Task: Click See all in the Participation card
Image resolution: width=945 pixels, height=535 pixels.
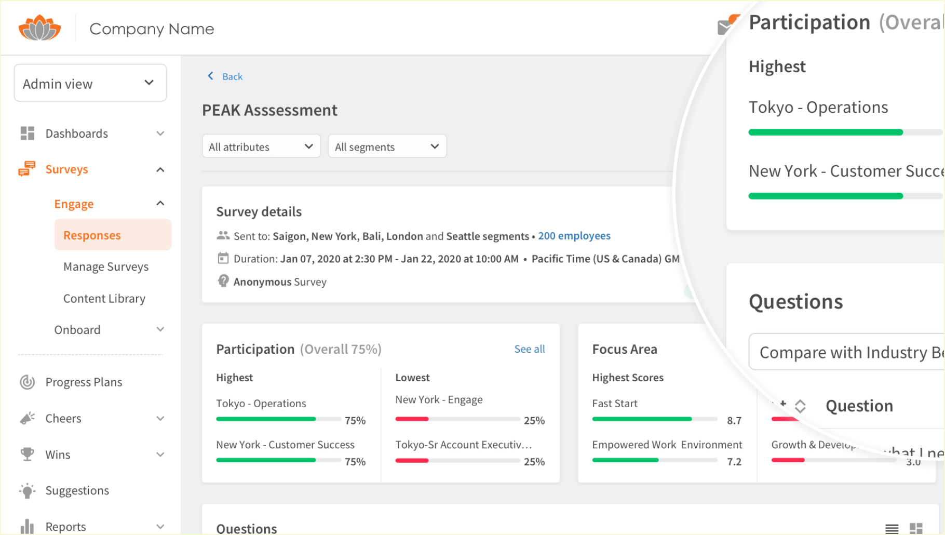Action: 529,349
